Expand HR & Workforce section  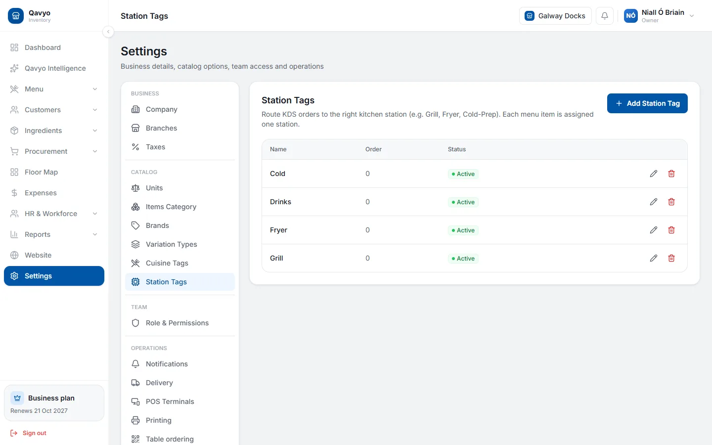click(x=54, y=214)
